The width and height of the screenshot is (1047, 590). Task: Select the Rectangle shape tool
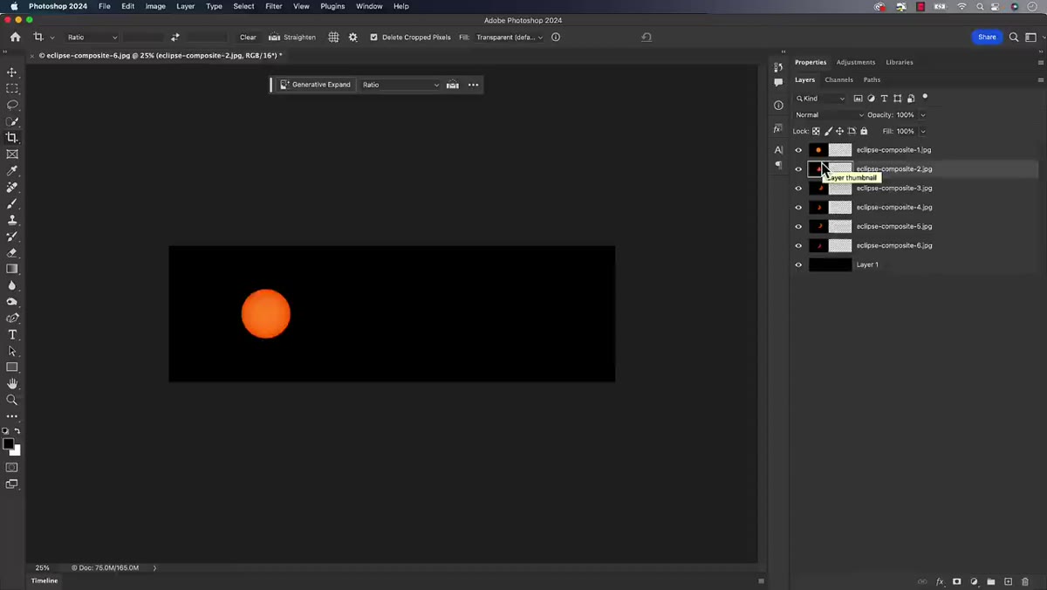coord(12,367)
